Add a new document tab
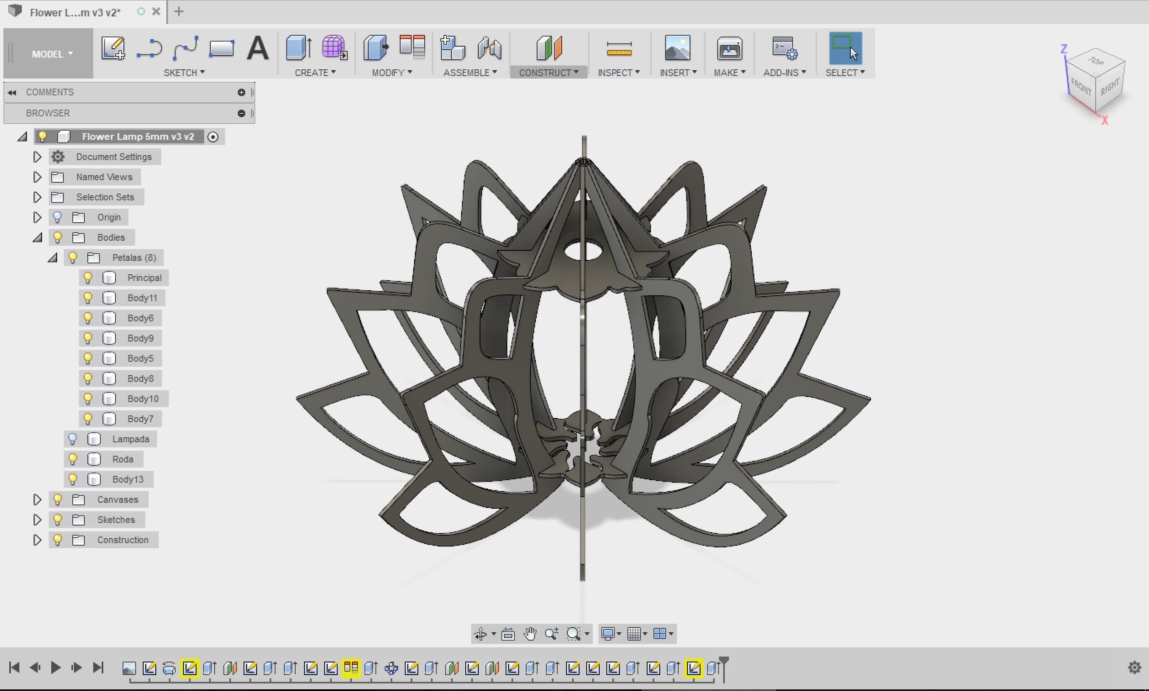 (179, 12)
